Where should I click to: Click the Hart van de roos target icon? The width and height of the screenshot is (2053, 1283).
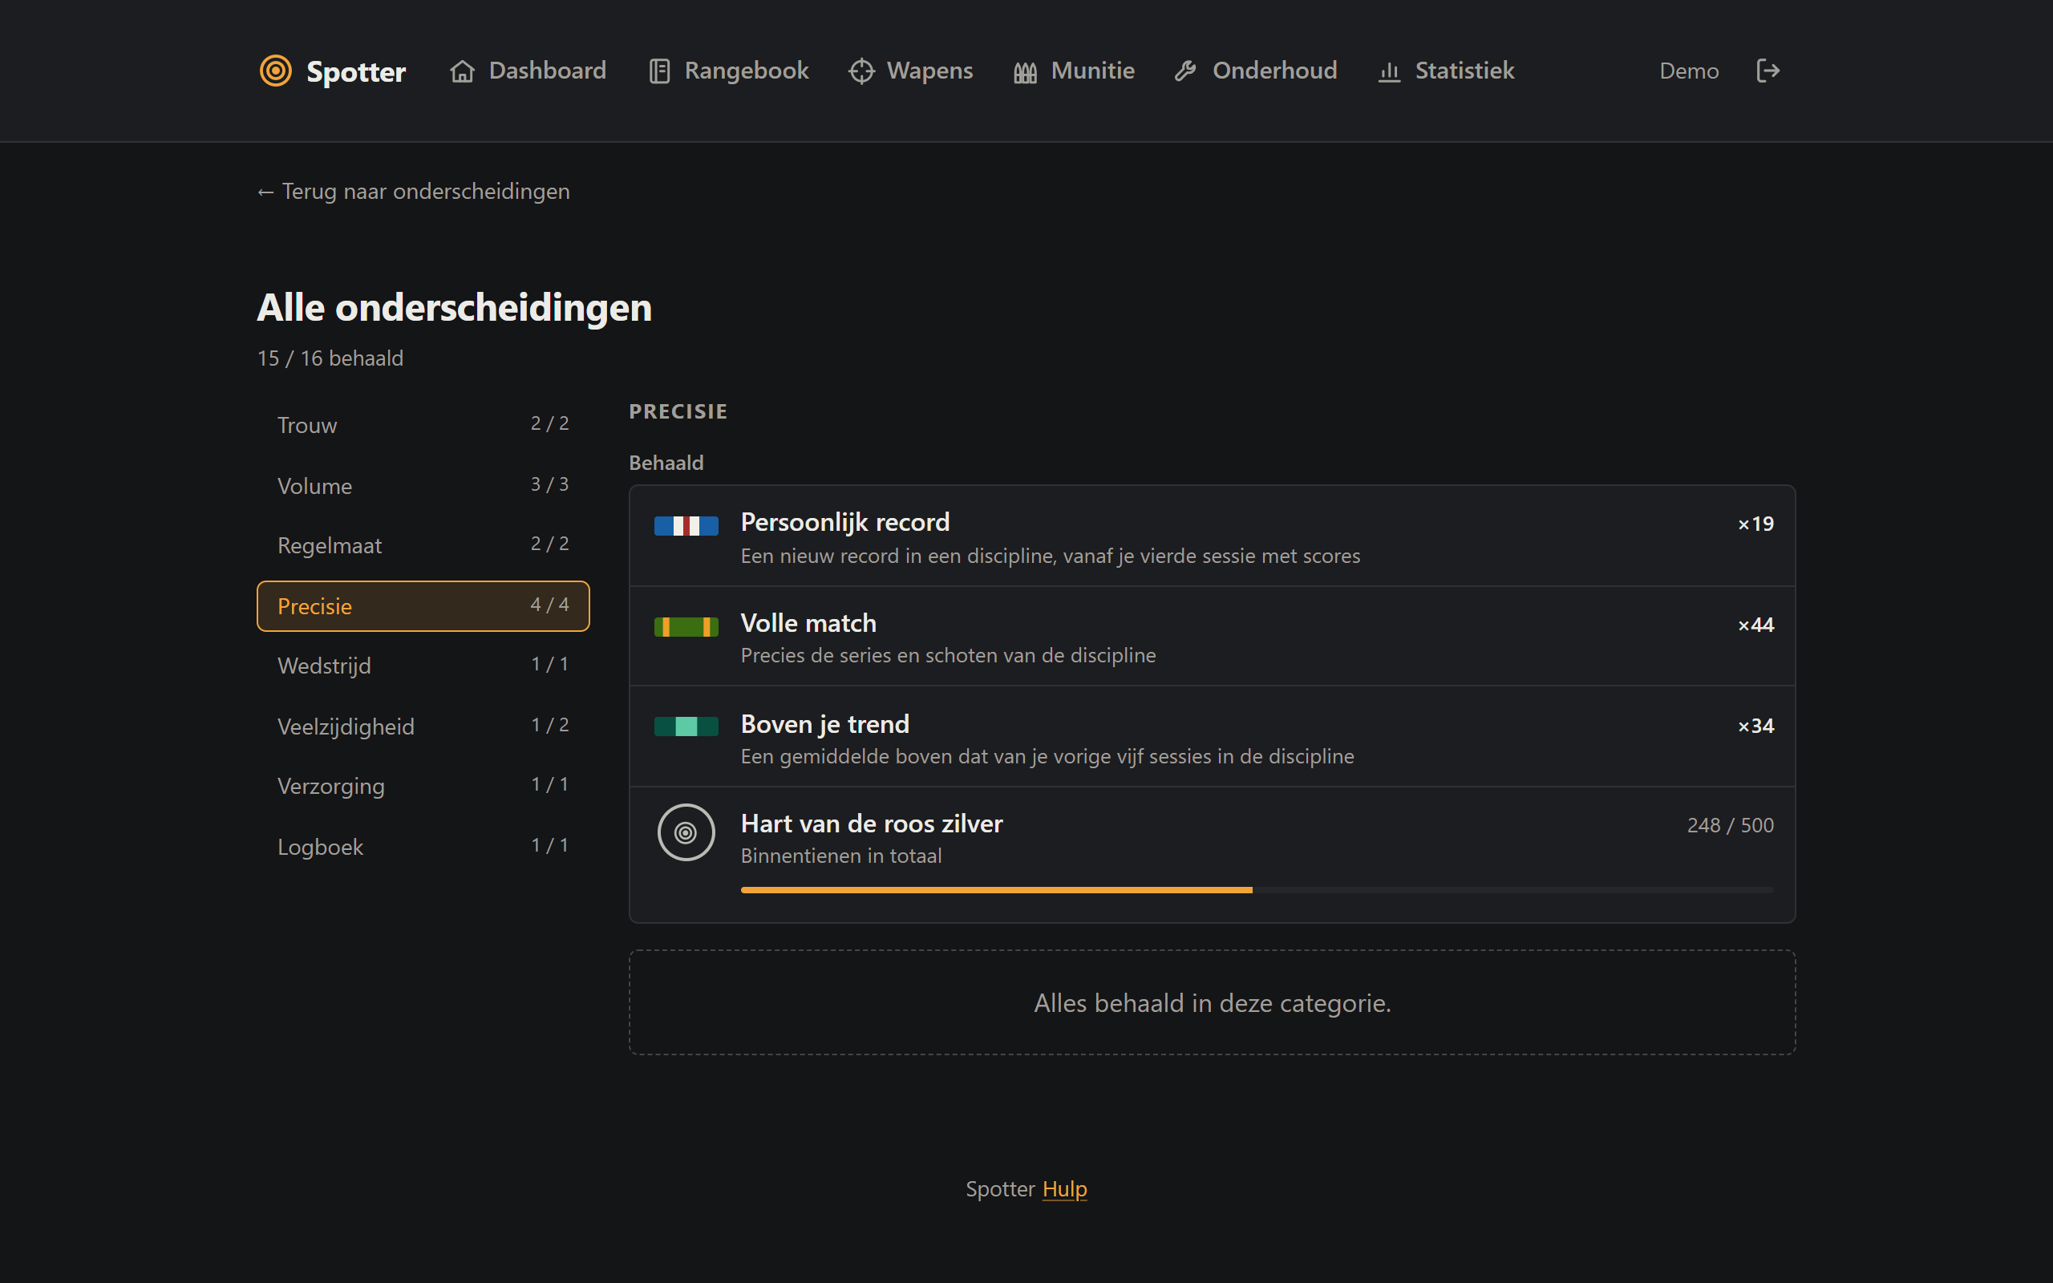point(686,832)
